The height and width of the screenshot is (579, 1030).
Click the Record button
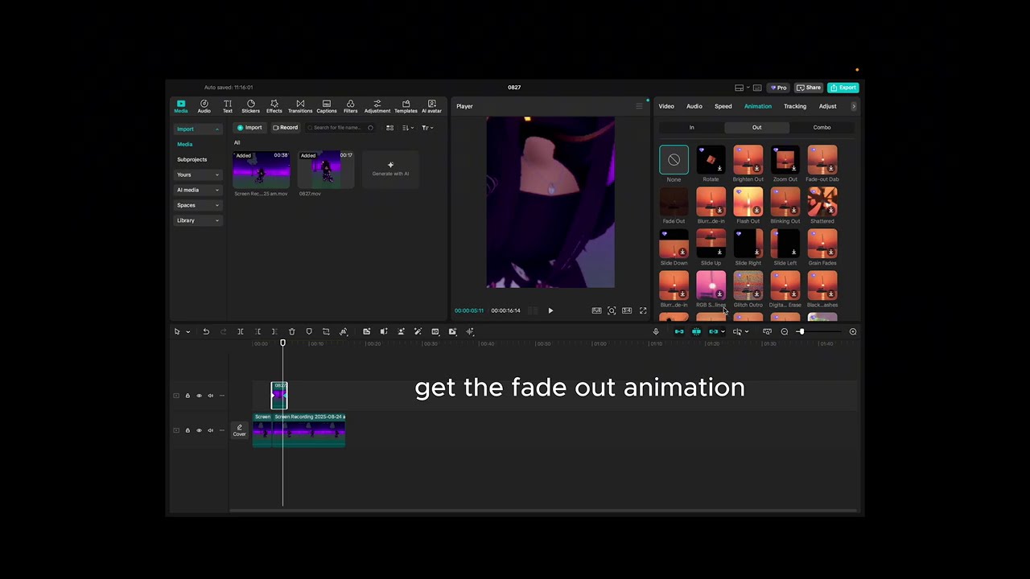tap(286, 128)
